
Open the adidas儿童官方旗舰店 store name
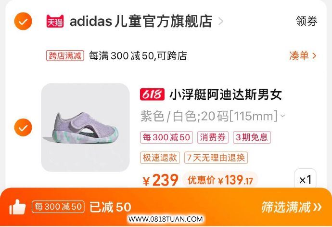(141, 21)
